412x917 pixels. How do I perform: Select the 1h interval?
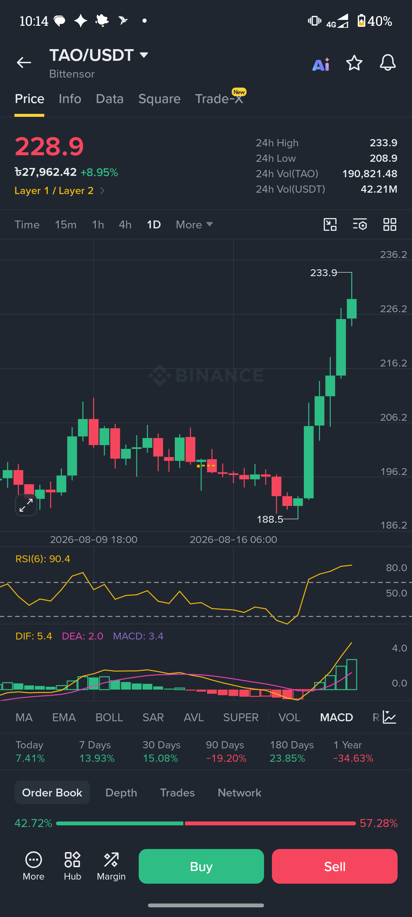pos(98,225)
